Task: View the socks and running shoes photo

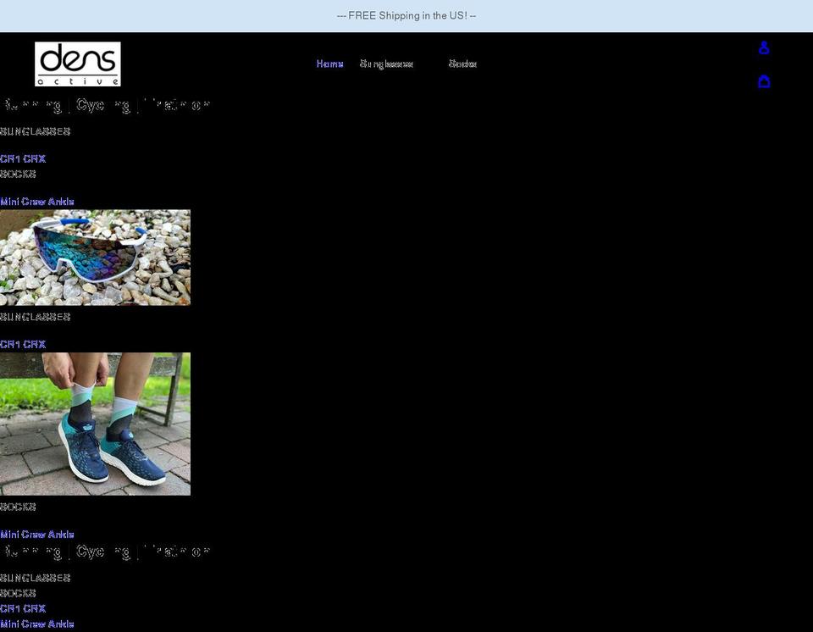Action: click(95, 424)
